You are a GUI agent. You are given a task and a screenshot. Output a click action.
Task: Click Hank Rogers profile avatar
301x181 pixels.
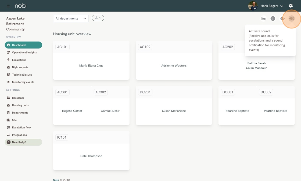click(253, 6)
